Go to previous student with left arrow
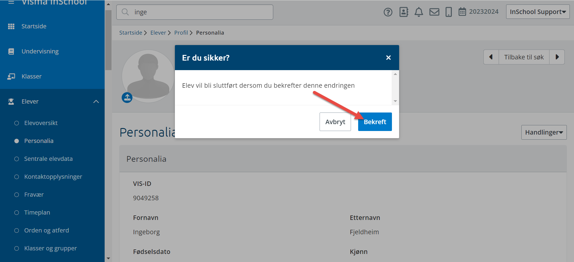The height and width of the screenshot is (262, 574). [x=491, y=57]
